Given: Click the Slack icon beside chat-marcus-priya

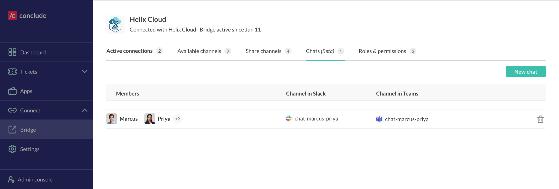Looking at the screenshot, I should point(289,118).
